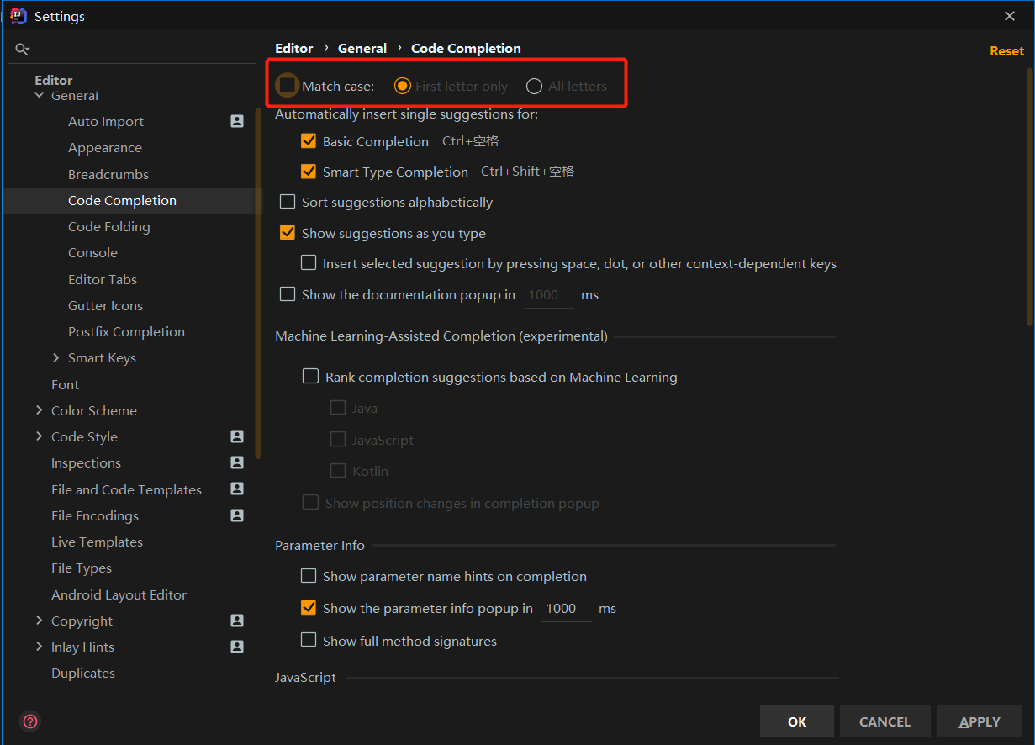Uncheck Smart Type Completion checkbox
1035x745 pixels.
pyautogui.click(x=309, y=172)
